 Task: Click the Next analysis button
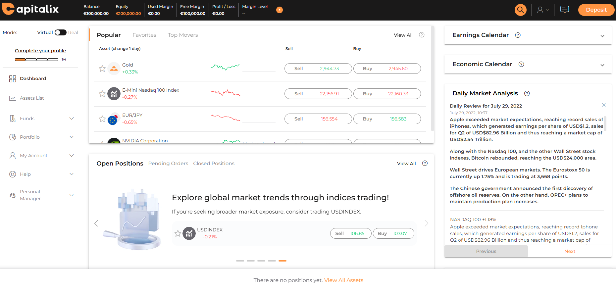click(570, 251)
